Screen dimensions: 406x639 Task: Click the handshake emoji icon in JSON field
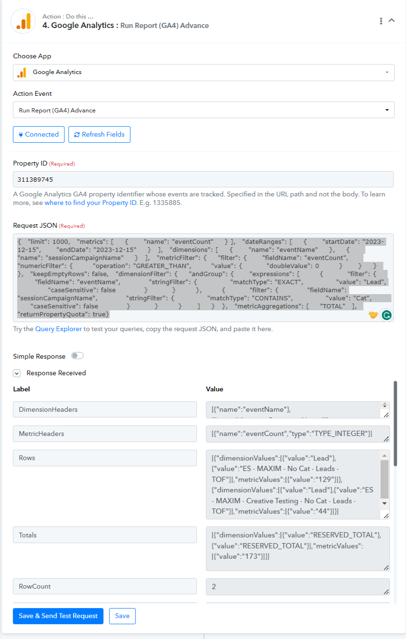point(373,315)
